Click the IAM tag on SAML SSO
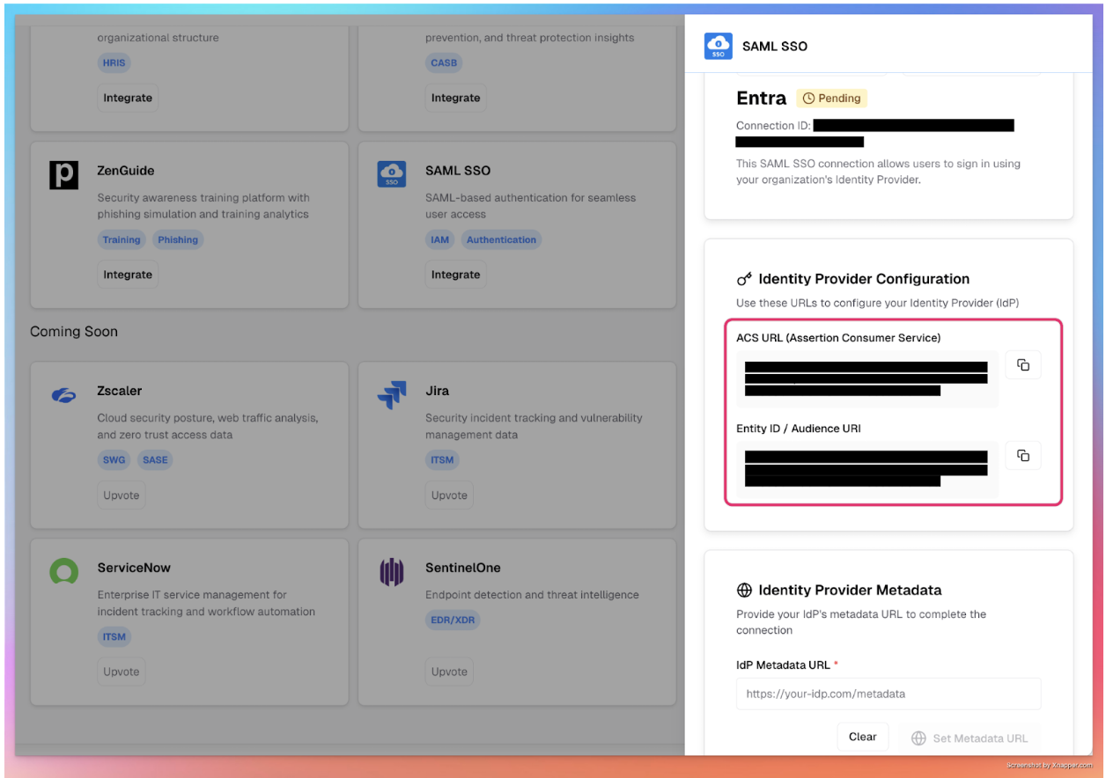The width and height of the screenshot is (1106, 778). point(440,239)
